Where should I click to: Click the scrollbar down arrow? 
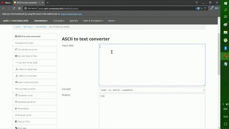(x=219, y=128)
